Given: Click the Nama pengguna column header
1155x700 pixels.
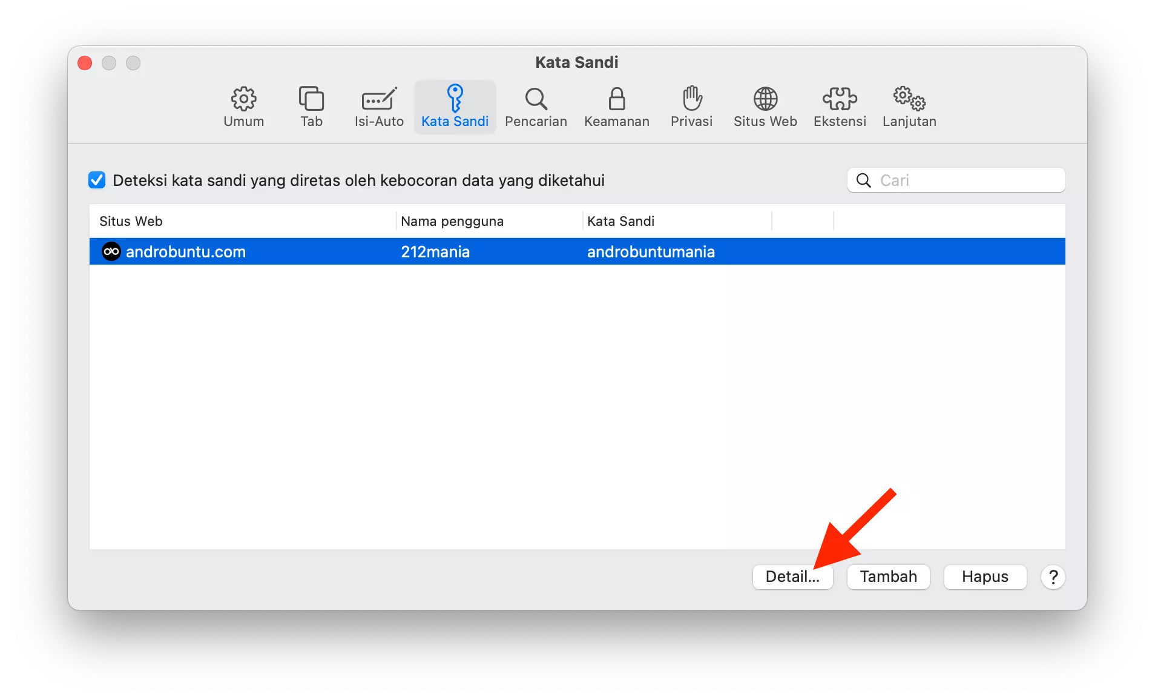Looking at the screenshot, I should (x=451, y=220).
